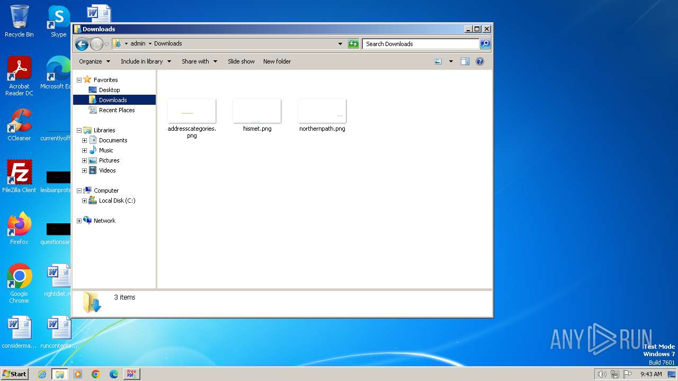Click Windows Media Player taskbar icon
The image size is (678, 381).
coord(78,374)
